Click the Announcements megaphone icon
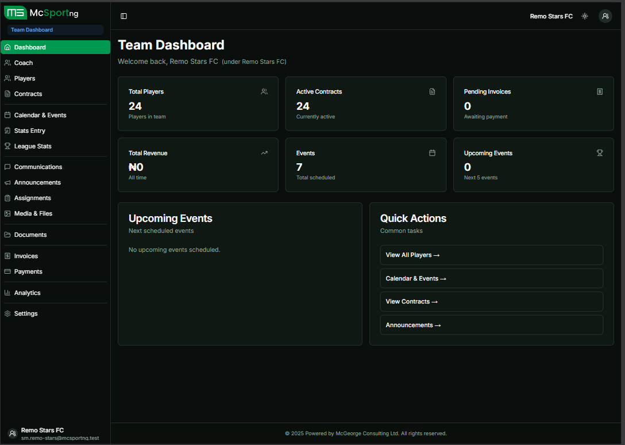 click(x=7, y=182)
